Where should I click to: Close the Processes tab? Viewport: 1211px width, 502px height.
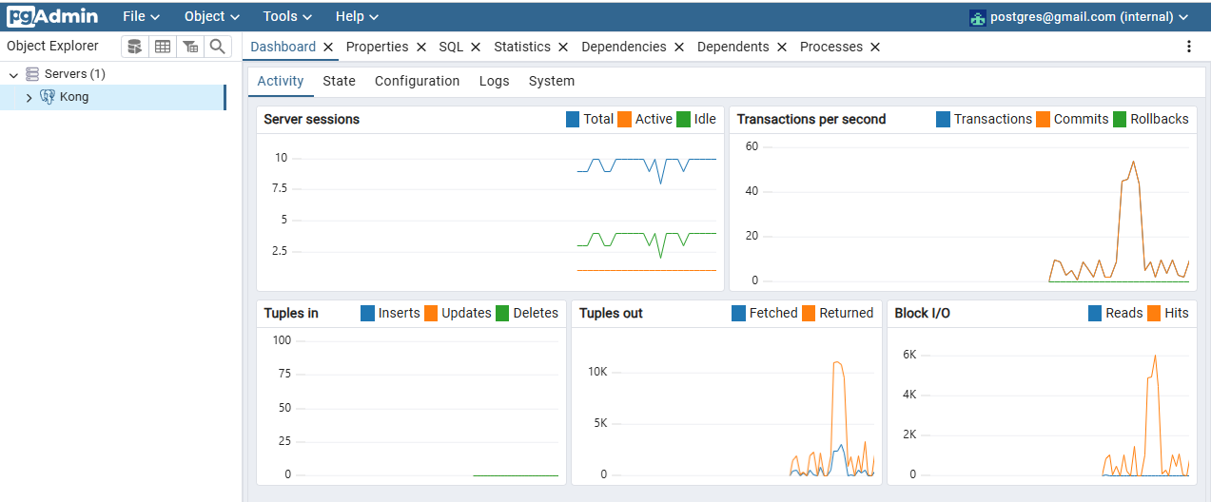click(x=875, y=47)
